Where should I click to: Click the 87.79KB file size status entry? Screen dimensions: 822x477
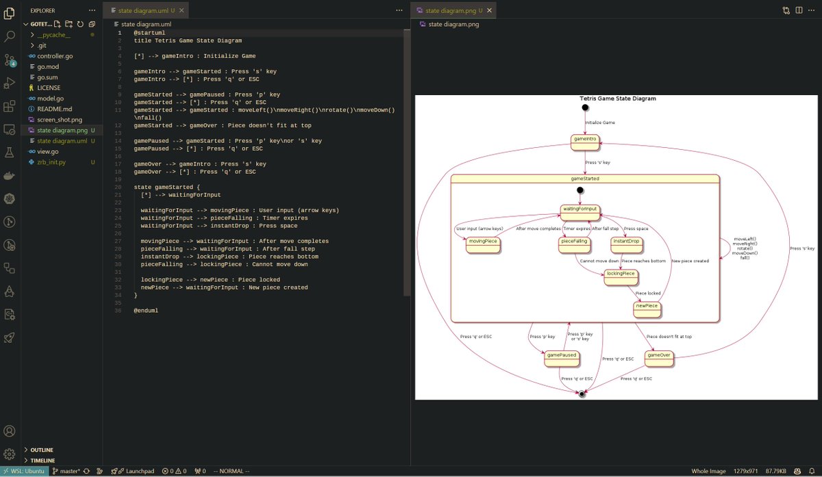777,471
